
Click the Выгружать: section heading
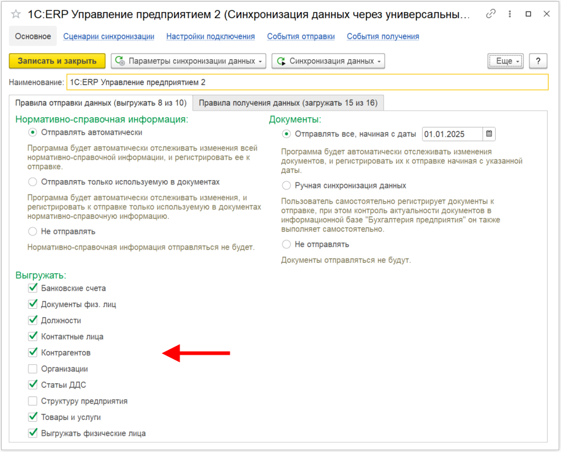41,276
